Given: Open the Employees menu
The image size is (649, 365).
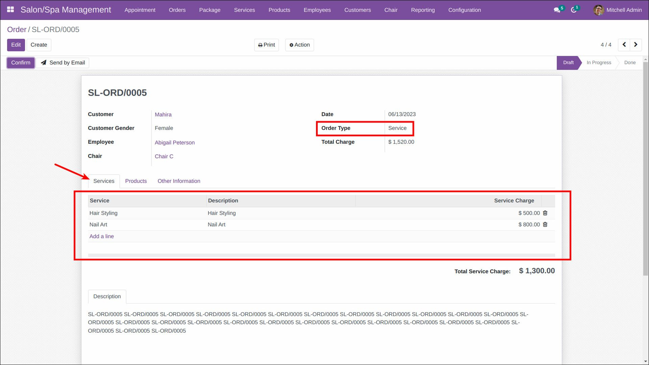Looking at the screenshot, I should click(x=317, y=10).
